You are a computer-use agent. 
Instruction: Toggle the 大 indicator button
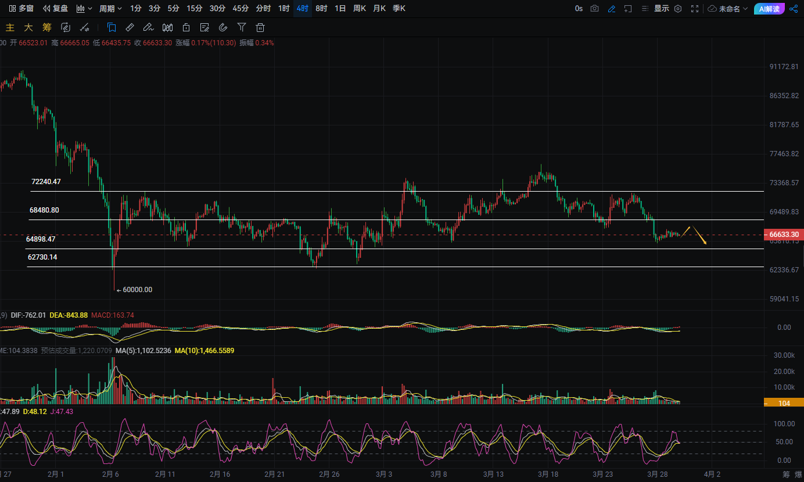click(28, 27)
